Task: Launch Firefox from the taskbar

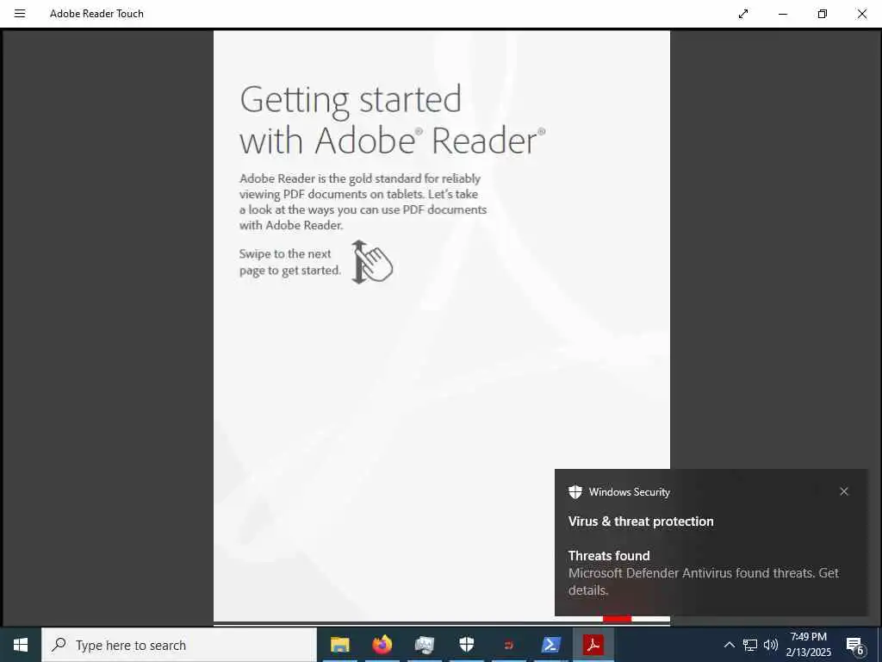Action: (382, 645)
